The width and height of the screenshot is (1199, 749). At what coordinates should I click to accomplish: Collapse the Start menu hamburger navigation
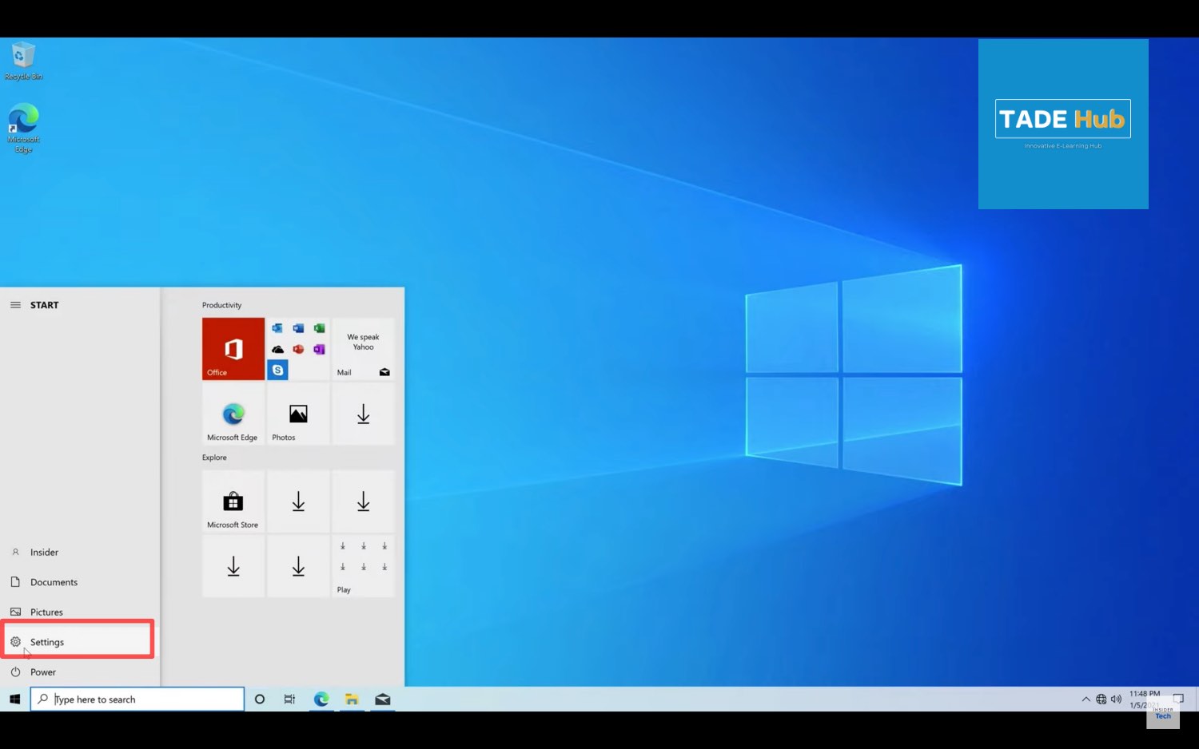click(15, 305)
